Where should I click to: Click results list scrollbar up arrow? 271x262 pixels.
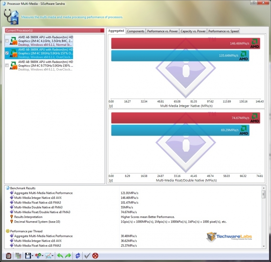pyautogui.click(x=264, y=188)
